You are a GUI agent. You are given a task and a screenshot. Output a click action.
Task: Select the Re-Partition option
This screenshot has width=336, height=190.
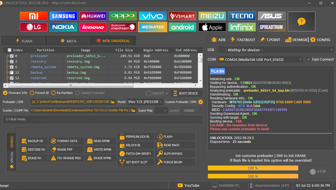click(62, 93)
